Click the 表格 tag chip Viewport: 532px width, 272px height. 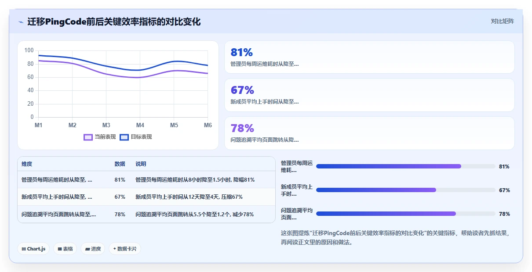(x=65, y=249)
